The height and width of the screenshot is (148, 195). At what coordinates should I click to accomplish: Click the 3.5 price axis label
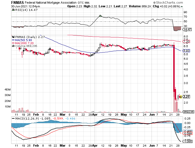click(186, 76)
